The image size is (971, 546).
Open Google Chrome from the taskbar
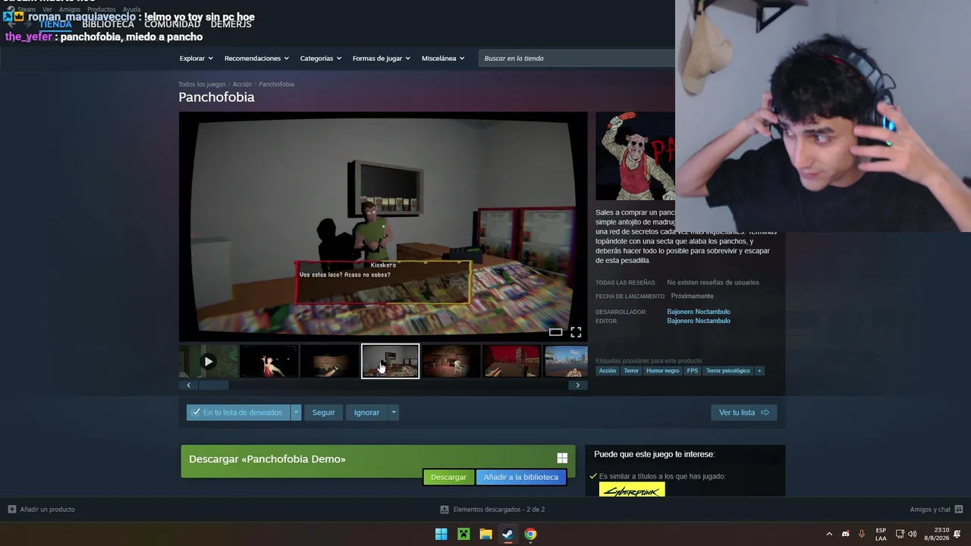tap(530, 534)
